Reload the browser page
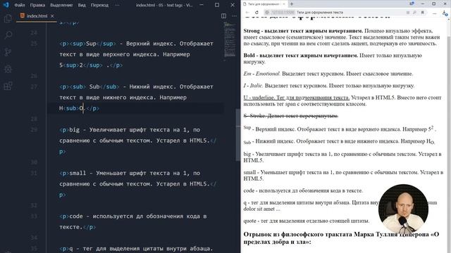The height and width of the screenshot is (253, 451). (x=257, y=13)
